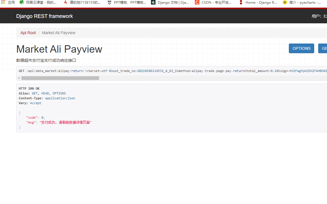327x204 pixels.
Task: Open the apps grid icon in bookmarks bar
Action: point(3,2)
